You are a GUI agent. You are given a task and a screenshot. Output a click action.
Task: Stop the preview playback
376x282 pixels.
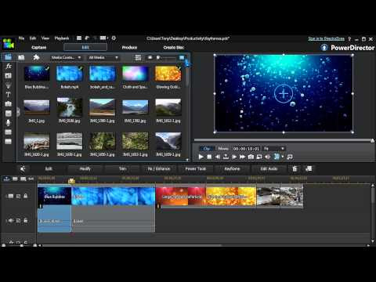(x=209, y=157)
